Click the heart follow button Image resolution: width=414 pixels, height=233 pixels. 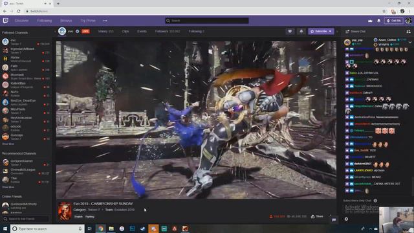point(290,31)
